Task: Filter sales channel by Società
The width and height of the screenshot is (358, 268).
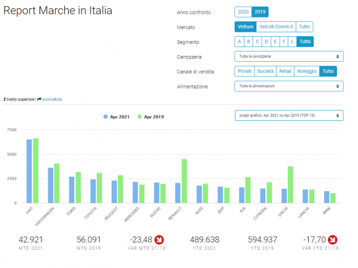Action: tap(265, 71)
